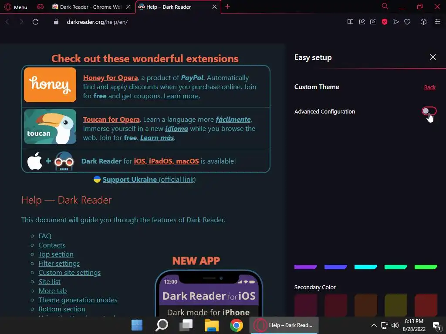The width and height of the screenshot is (446, 334).
Task: Open the Opera Menu button
Action: click(x=16, y=7)
